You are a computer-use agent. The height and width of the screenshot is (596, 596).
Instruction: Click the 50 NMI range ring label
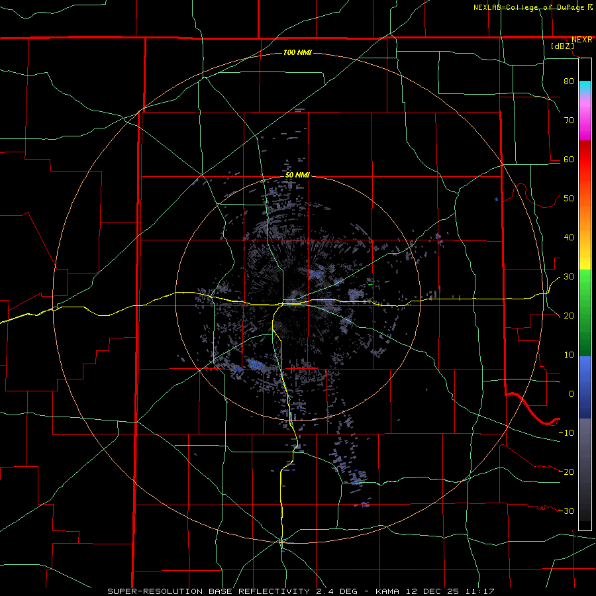pos(297,175)
